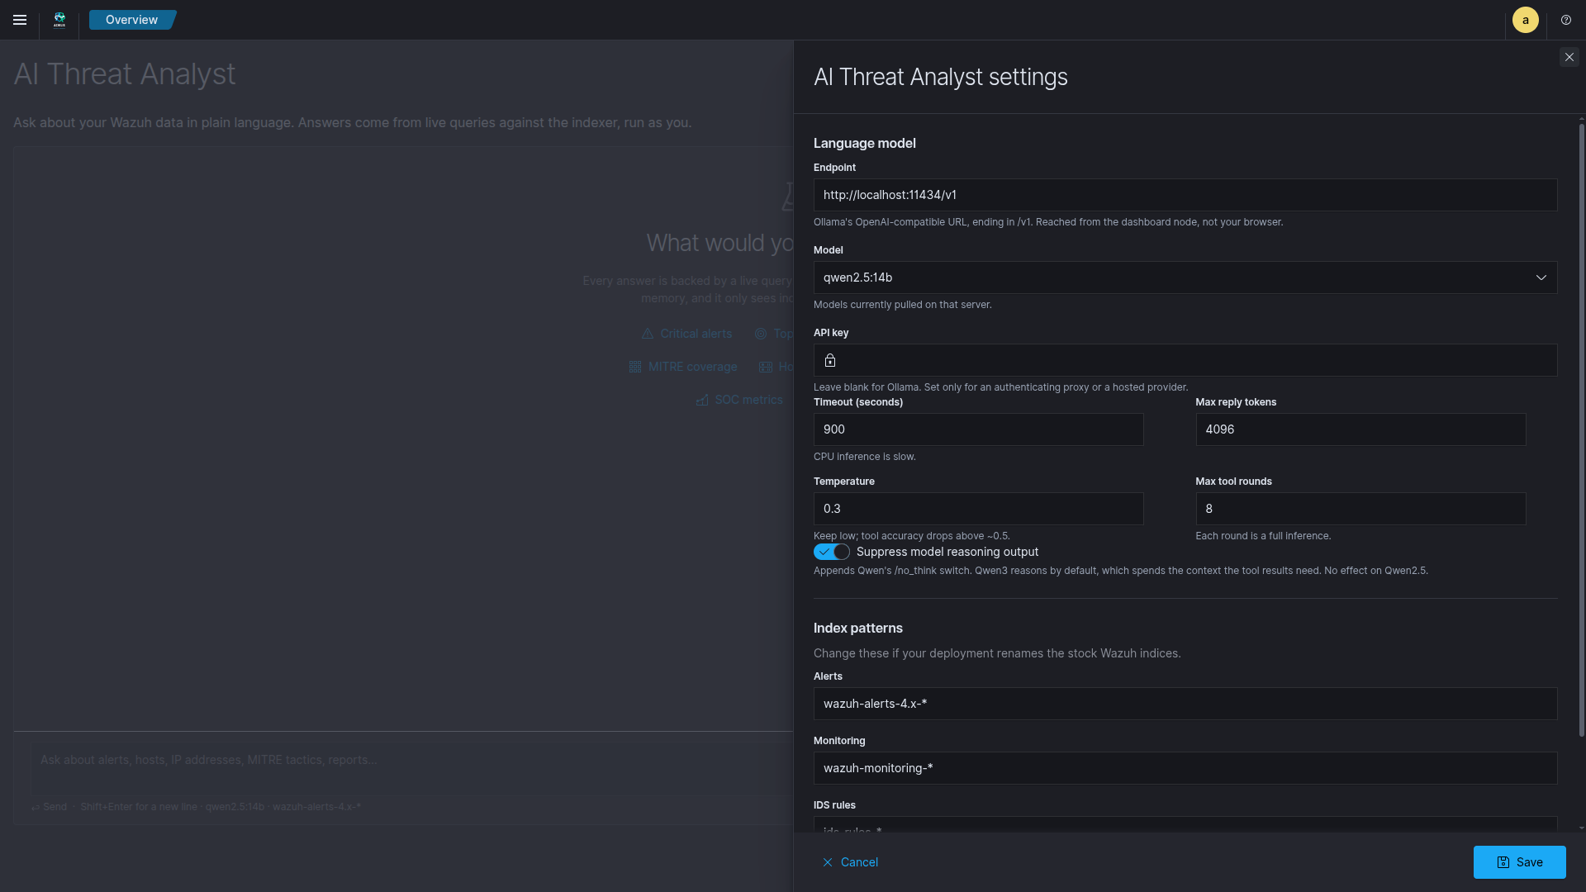Viewport: 1586px width, 892px height.
Task: Click the SOC metrics chart icon
Action: tap(702, 400)
